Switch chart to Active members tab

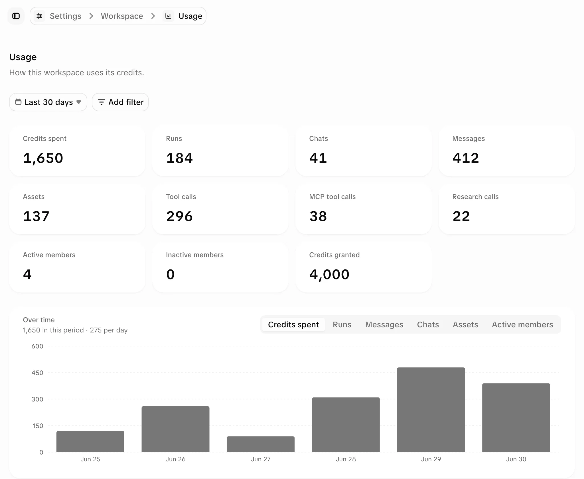pyautogui.click(x=522, y=324)
